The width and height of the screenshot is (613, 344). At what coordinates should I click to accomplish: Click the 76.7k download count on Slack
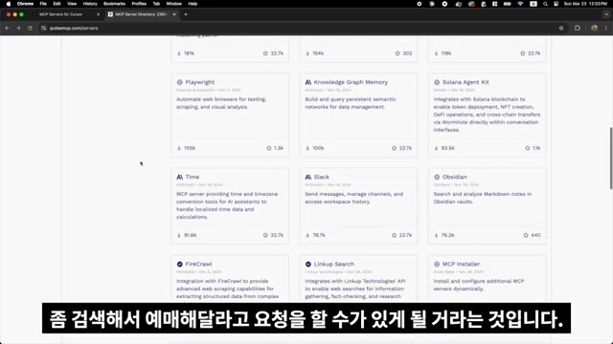(x=319, y=235)
